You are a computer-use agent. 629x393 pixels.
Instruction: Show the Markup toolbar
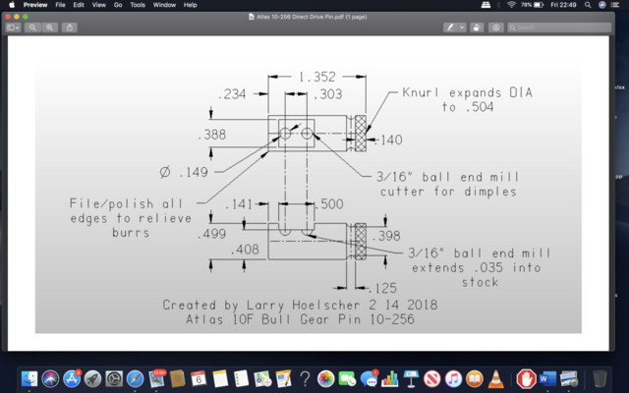click(496, 28)
